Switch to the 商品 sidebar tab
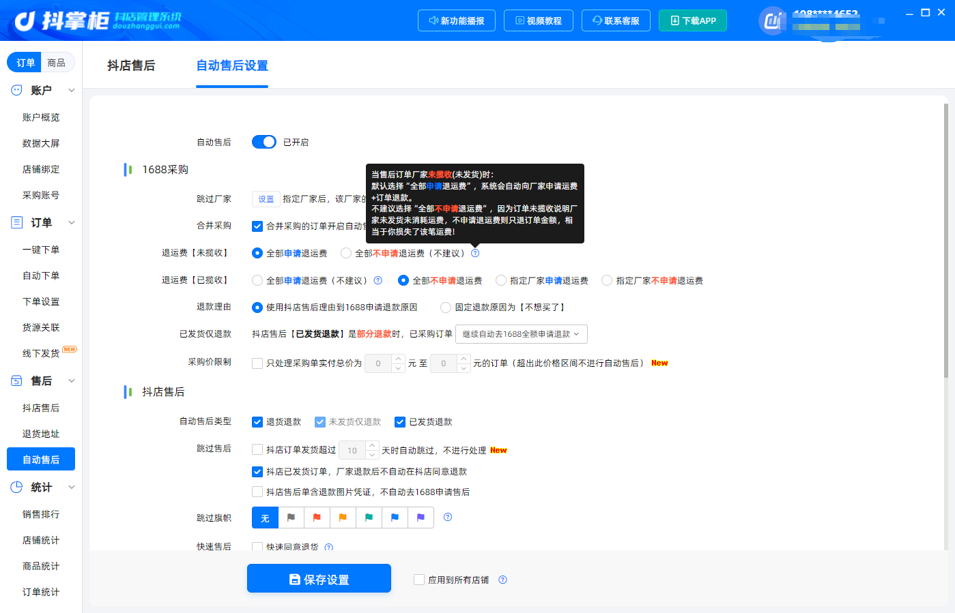This screenshot has height=613, width=955. [57, 63]
